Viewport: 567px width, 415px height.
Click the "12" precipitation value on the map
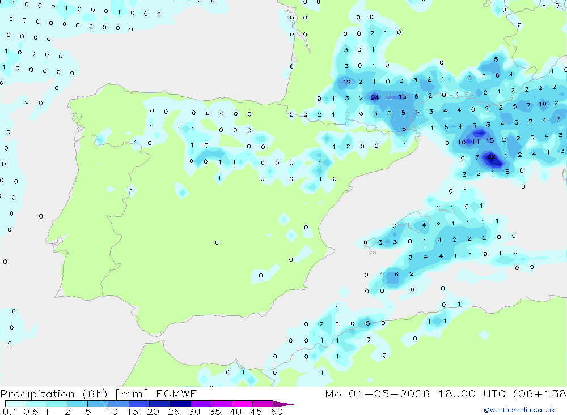[347, 82]
